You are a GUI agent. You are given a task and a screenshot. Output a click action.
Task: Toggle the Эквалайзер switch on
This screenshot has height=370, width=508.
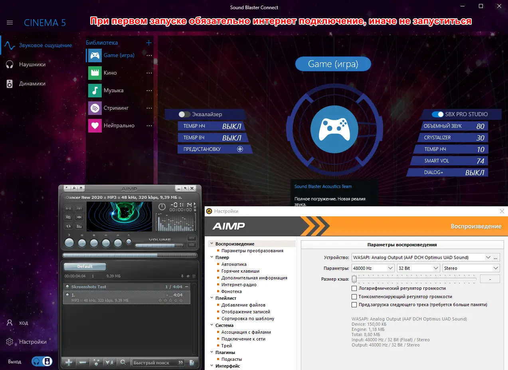[184, 114]
